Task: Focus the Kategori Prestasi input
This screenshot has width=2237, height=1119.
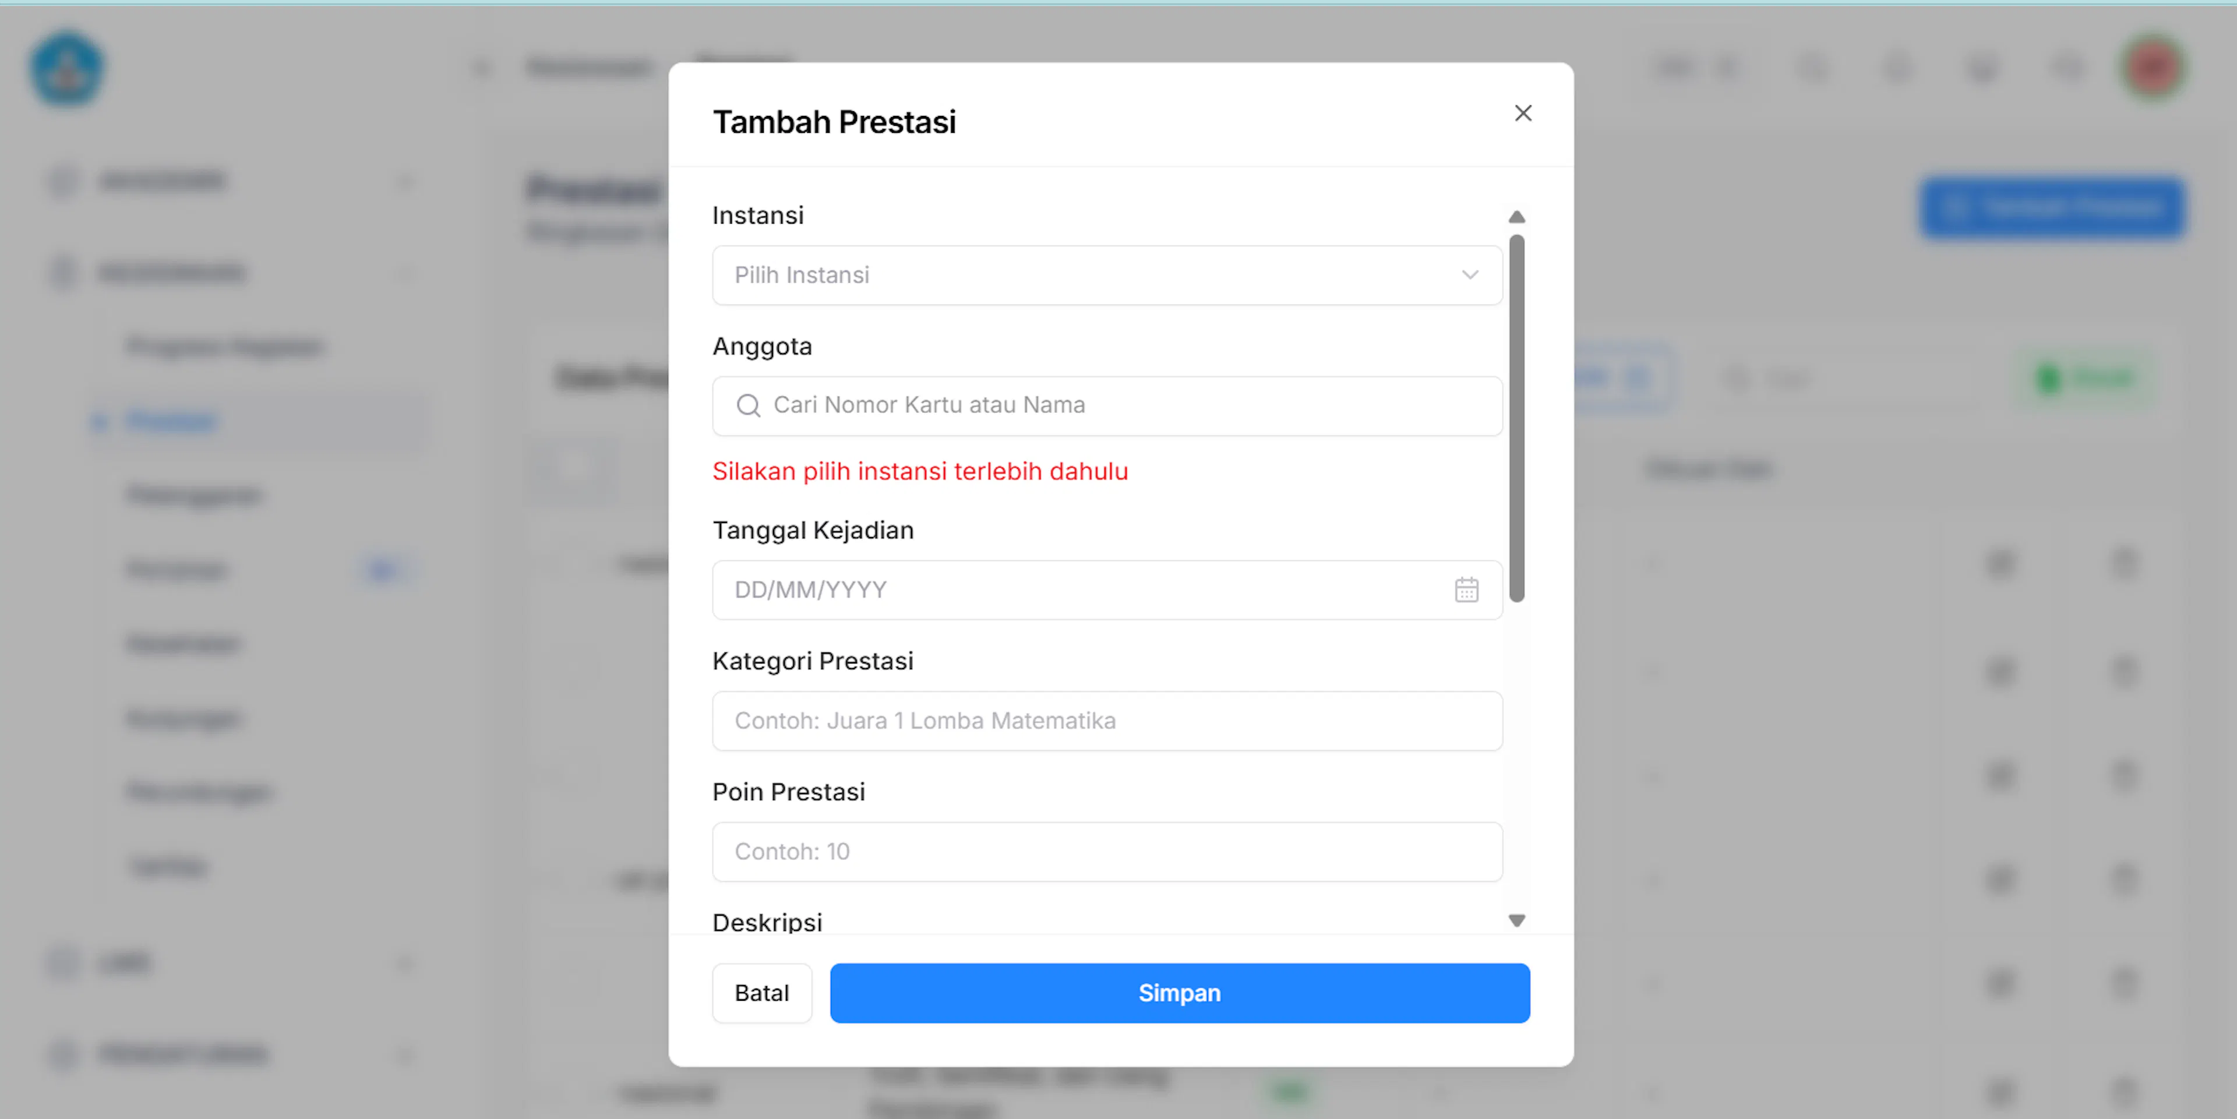Action: [x=1107, y=721]
